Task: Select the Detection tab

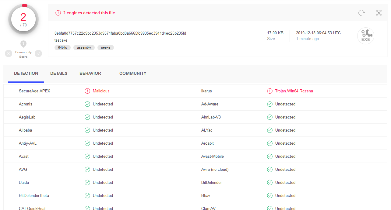Action: pyautogui.click(x=26, y=73)
